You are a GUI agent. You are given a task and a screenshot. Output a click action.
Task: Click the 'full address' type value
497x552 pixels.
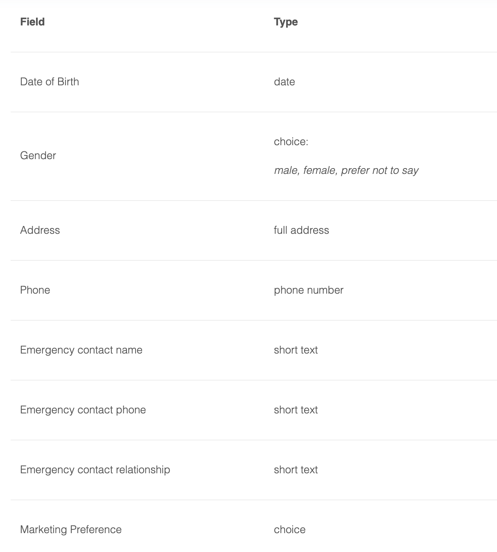click(301, 230)
